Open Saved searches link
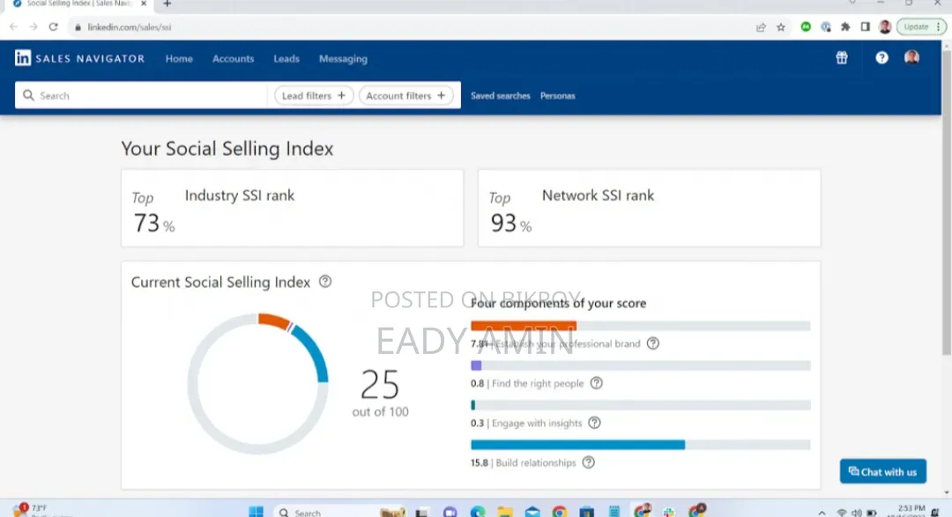 click(x=501, y=95)
